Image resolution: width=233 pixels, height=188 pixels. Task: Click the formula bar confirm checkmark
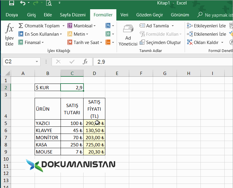click(72, 62)
